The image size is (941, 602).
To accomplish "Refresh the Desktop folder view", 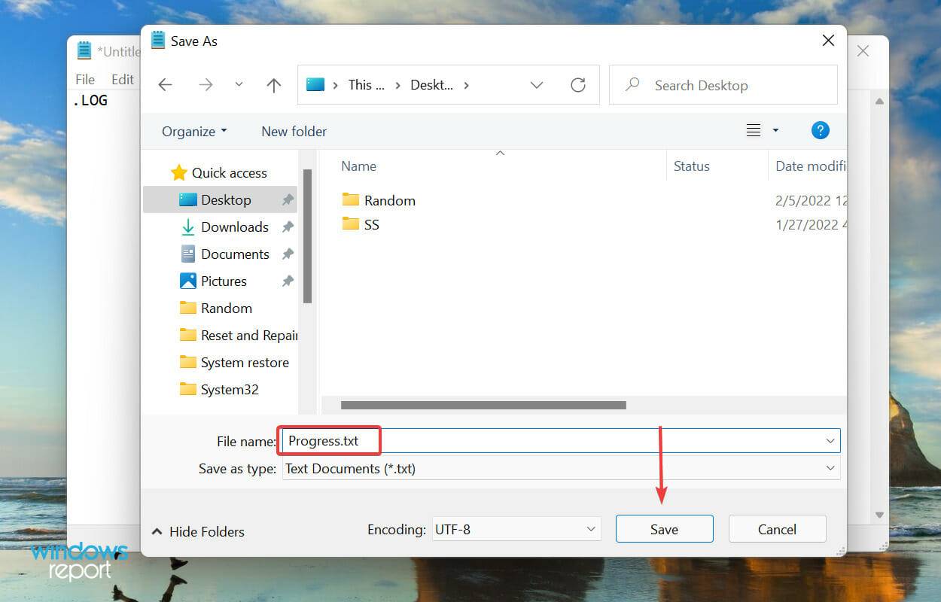I will 577,84.
